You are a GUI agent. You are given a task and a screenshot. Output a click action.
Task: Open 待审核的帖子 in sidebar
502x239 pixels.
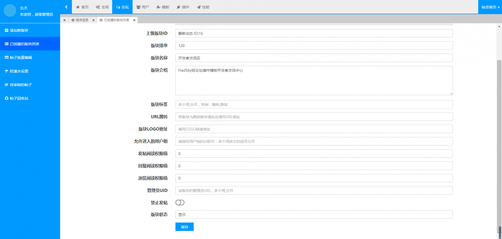[x=30, y=85]
